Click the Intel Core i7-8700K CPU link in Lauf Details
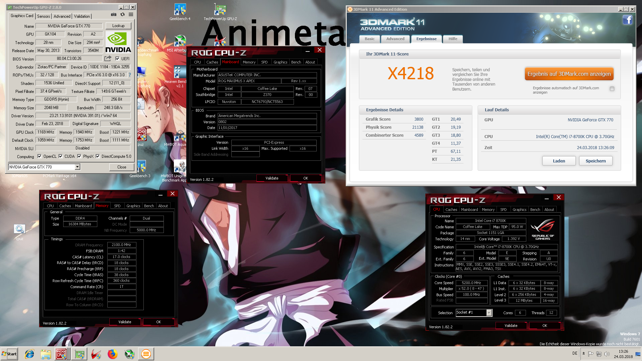Screen dimensions: 642x361 click(575, 137)
